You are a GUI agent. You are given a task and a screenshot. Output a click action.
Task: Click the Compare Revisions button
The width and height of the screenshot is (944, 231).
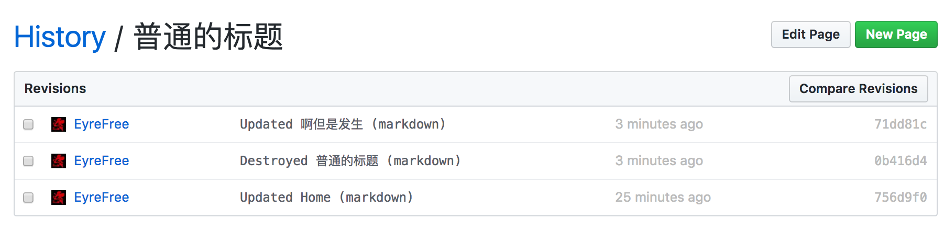point(858,89)
